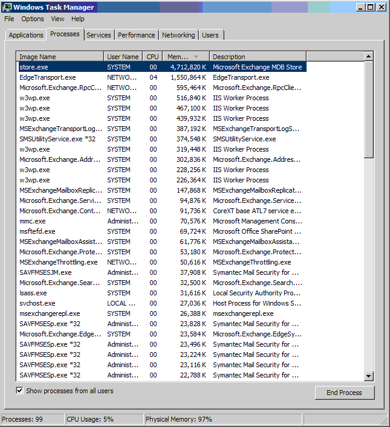Viewport: 390px width, 427px height.
Task: Select the store.exe process row
Action: pos(163,67)
